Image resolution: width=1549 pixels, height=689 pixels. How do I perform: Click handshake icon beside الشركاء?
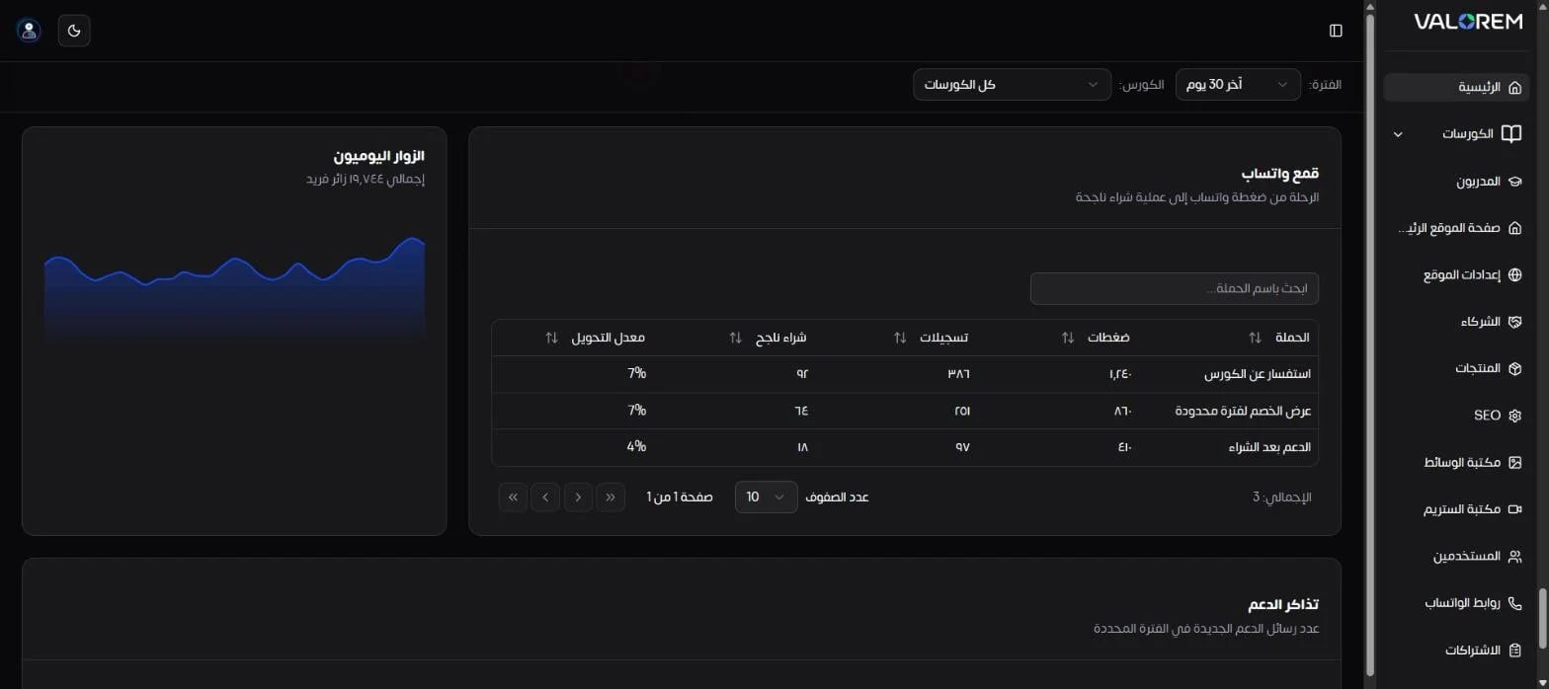[1514, 322]
